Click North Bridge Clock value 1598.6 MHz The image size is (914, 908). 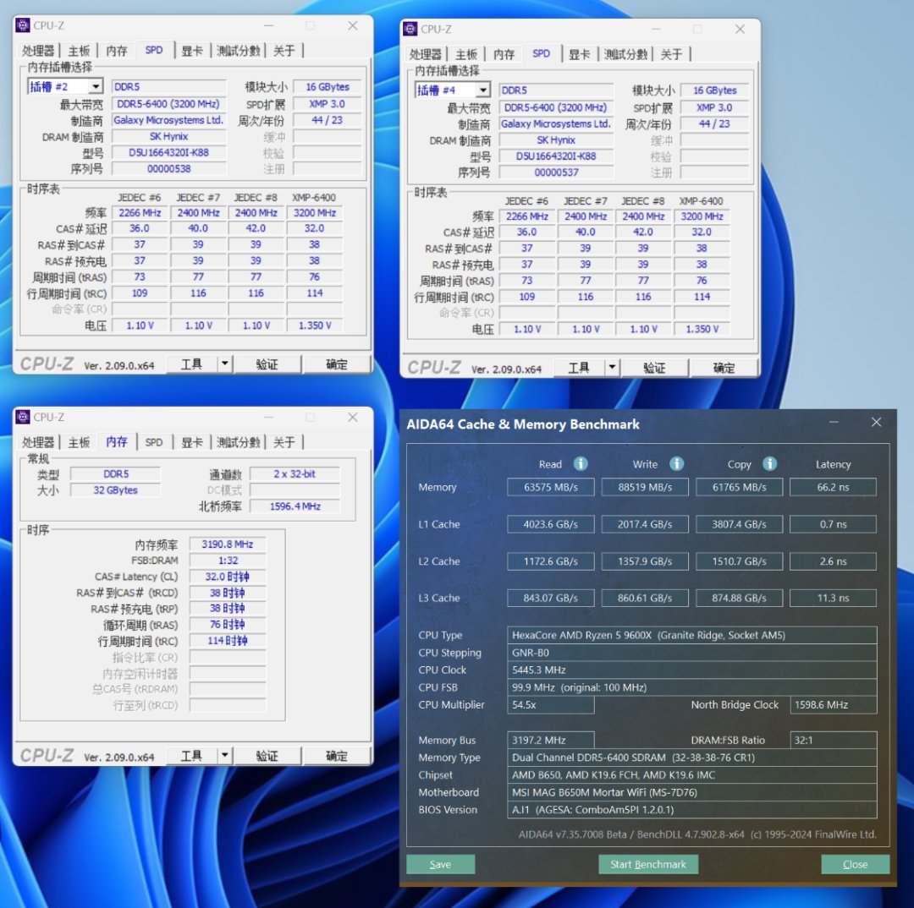click(833, 705)
